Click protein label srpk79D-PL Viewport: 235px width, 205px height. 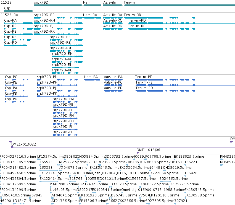point(63,132)
